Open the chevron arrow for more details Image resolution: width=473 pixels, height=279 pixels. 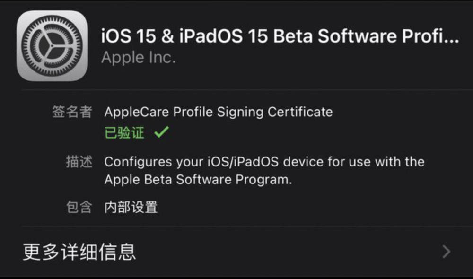coord(446,252)
